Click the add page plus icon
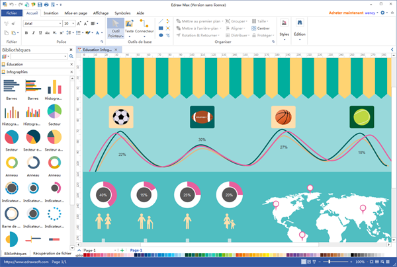 tap(122, 250)
